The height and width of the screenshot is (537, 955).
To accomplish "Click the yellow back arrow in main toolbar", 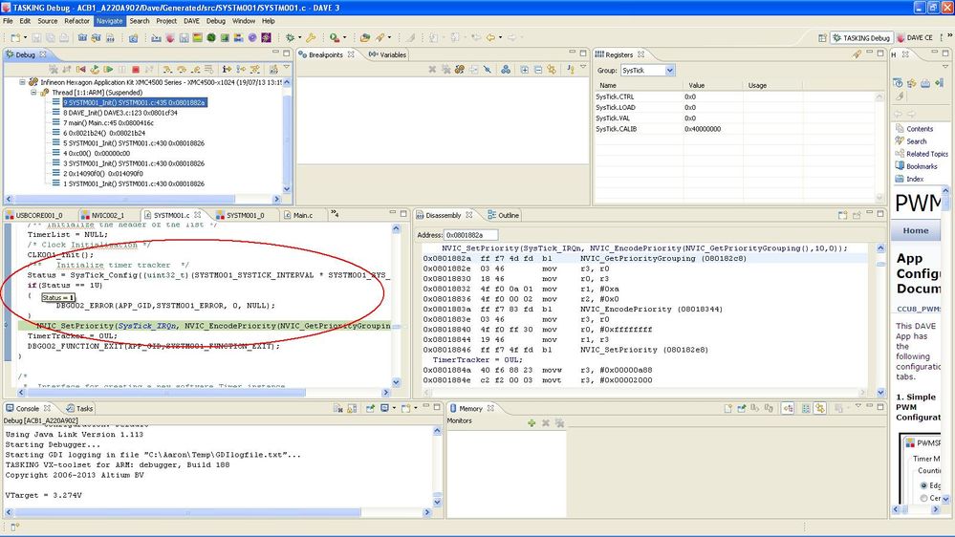I will click(x=490, y=38).
